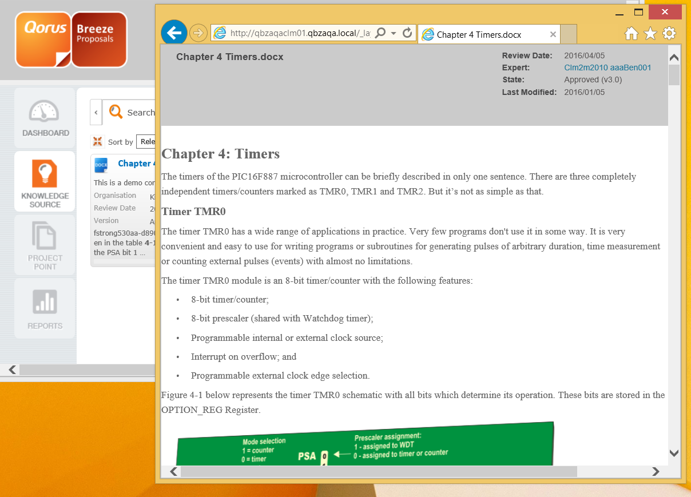Click the address bar search magnifier
The height and width of the screenshot is (497, 691).
coord(380,33)
